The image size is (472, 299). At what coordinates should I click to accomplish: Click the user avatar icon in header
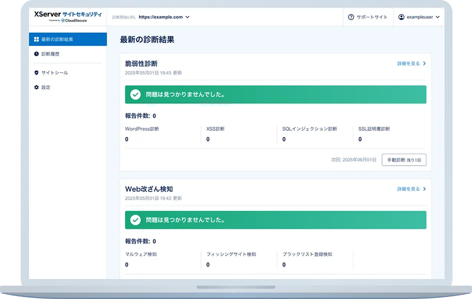point(401,17)
